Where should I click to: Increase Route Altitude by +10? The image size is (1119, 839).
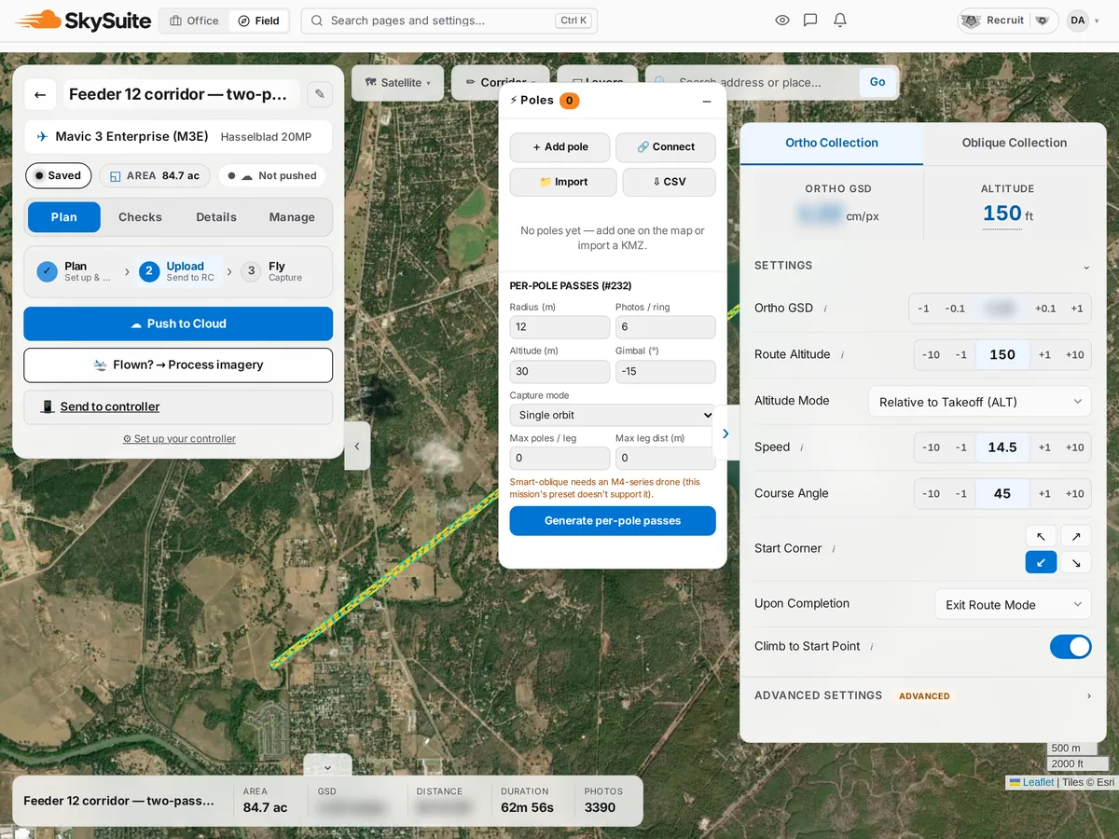point(1074,355)
